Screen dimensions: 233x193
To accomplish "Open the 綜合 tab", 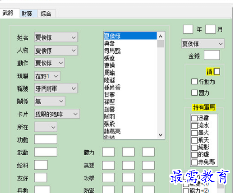I will tap(47, 14).
